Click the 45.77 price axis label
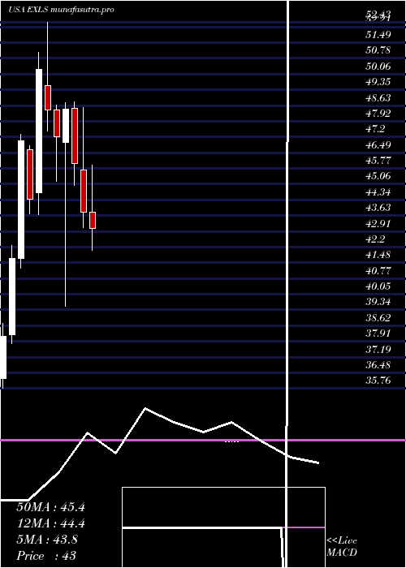The height and width of the screenshot is (568, 406). pos(378,161)
